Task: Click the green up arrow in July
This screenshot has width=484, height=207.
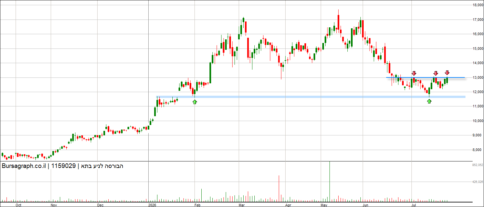Action: [x=429, y=101]
